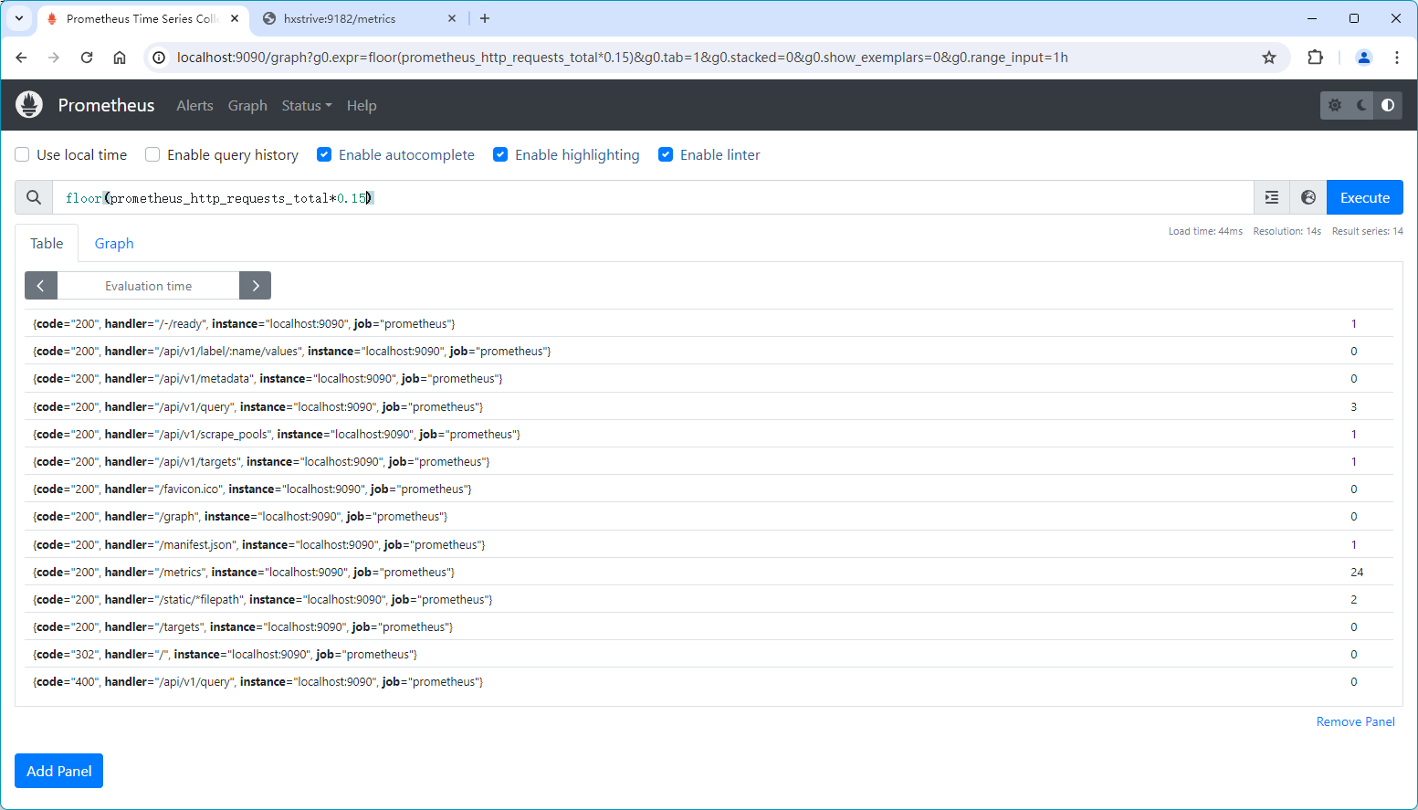The image size is (1418, 810).
Task: Click the Resolution: 14s text
Action: [1287, 231]
